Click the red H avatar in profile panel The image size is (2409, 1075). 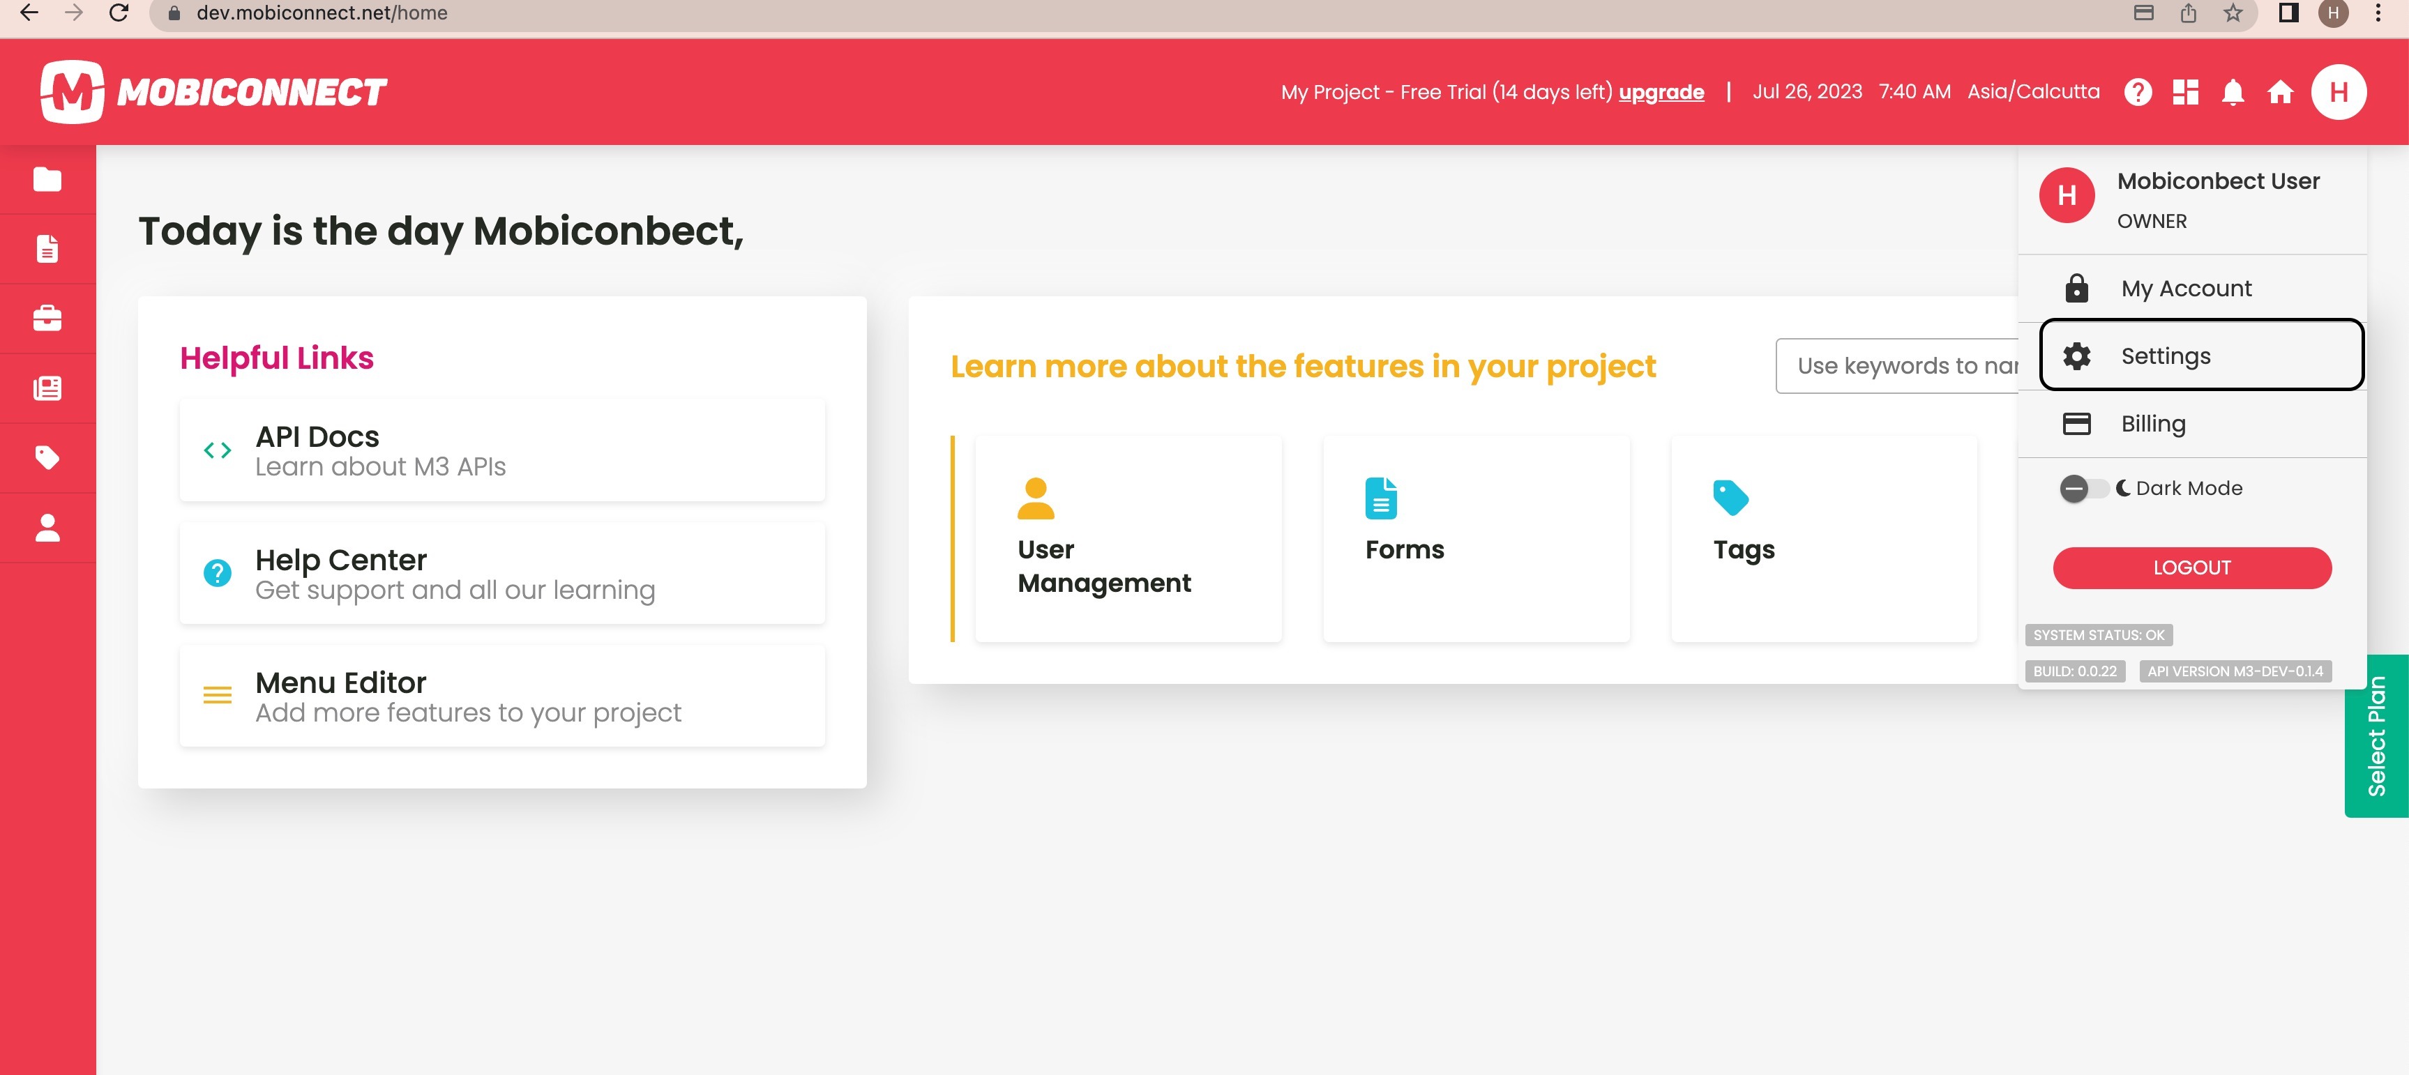click(x=2067, y=195)
